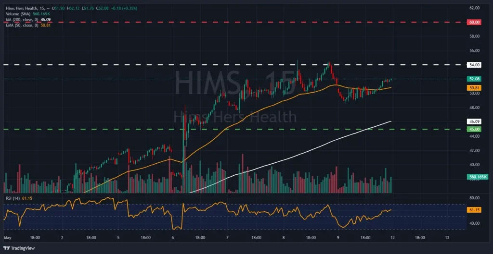
Task: Click the green 52.08 current price label
Action: tap(475, 79)
